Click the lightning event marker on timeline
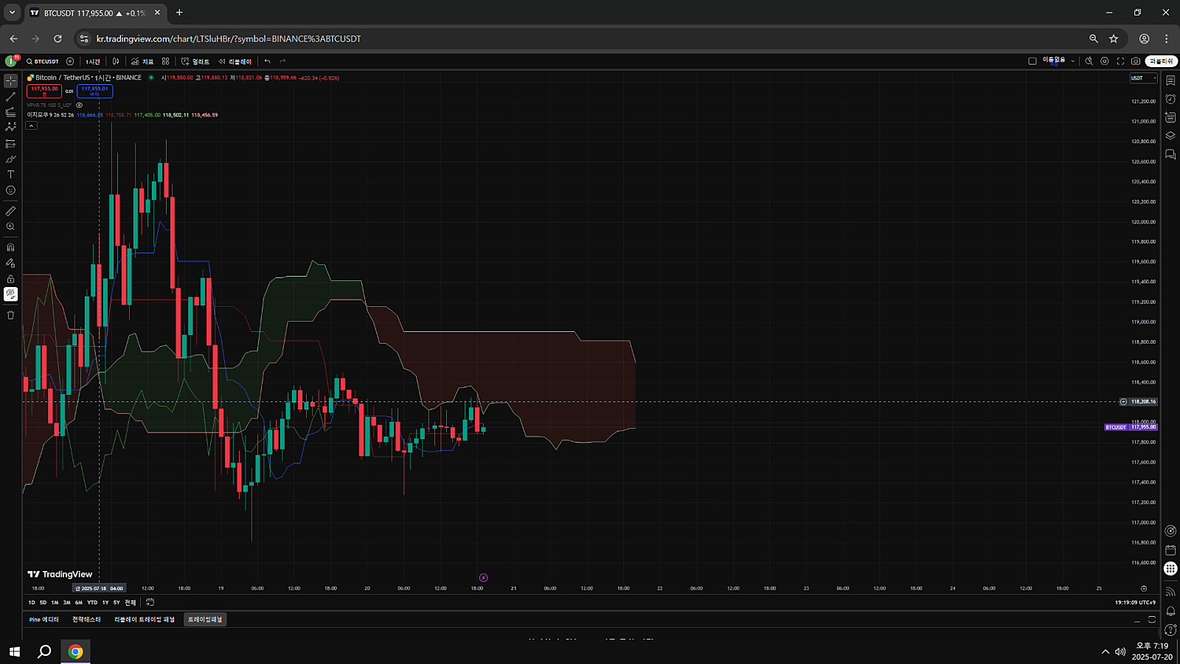This screenshot has width=1180, height=664. click(x=483, y=578)
